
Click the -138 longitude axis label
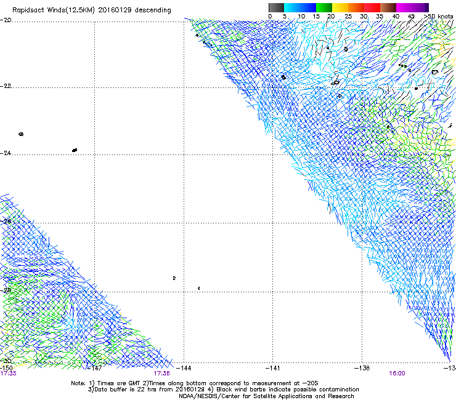pos(362,368)
